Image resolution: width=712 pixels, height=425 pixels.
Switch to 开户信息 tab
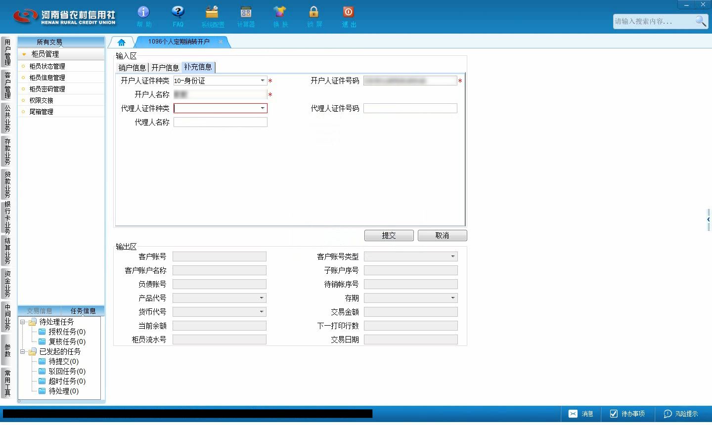click(165, 68)
